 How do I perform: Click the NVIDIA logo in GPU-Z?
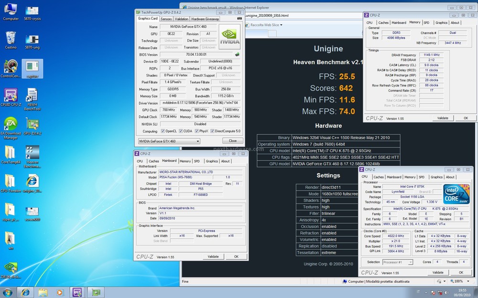[x=229, y=36]
